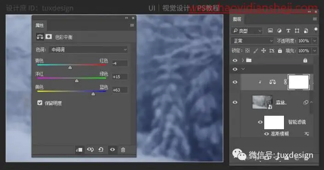The width and height of the screenshot is (324, 170).
Task: Hide the second expanded group layer
Action: (235, 69)
